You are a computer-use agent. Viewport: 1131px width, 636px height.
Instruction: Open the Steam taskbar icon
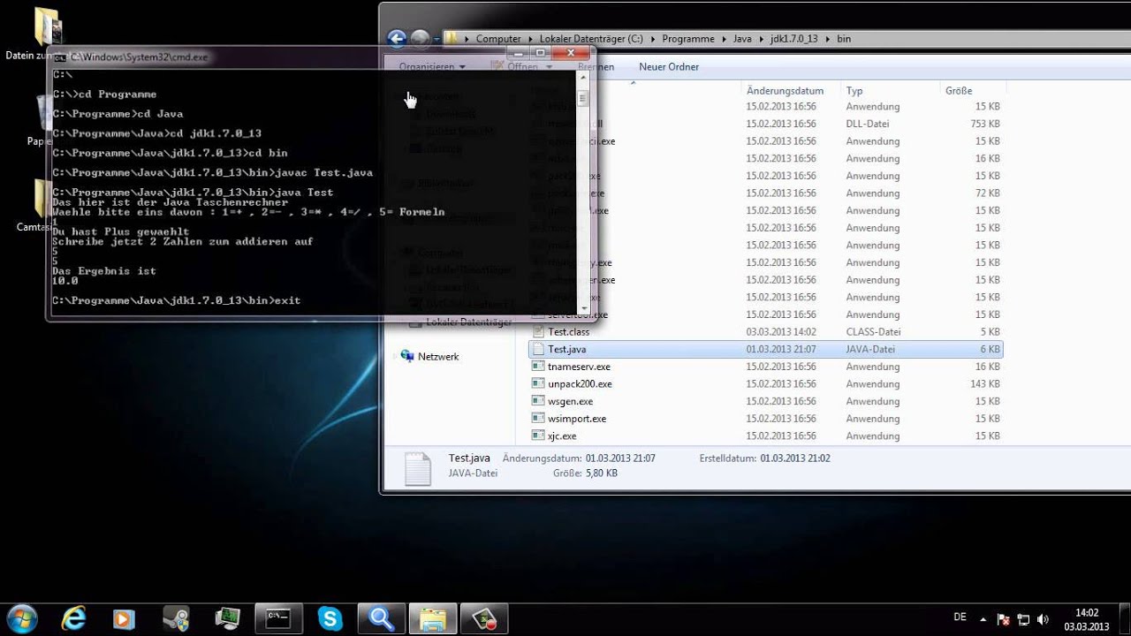pos(175,617)
